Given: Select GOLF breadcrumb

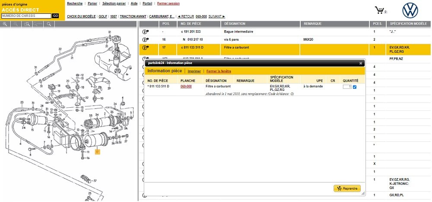Looking at the screenshot, I should [103, 16].
